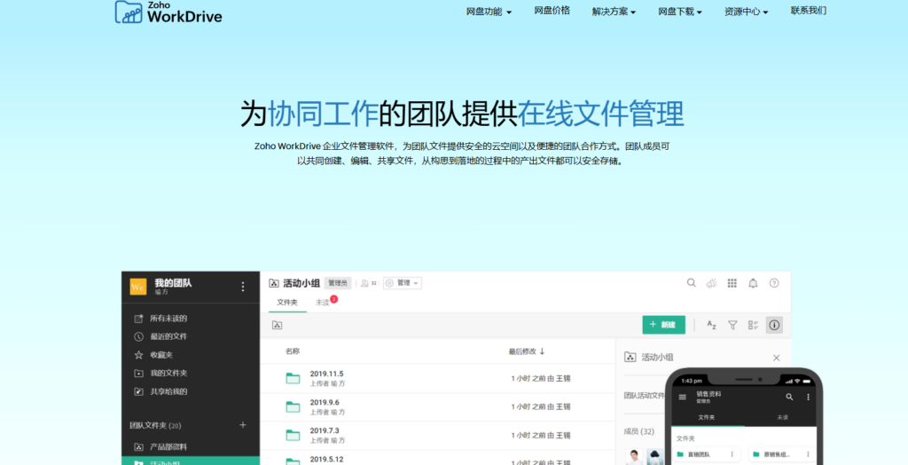
Task: Click the AZ sort icon
Action: [712, 326]
